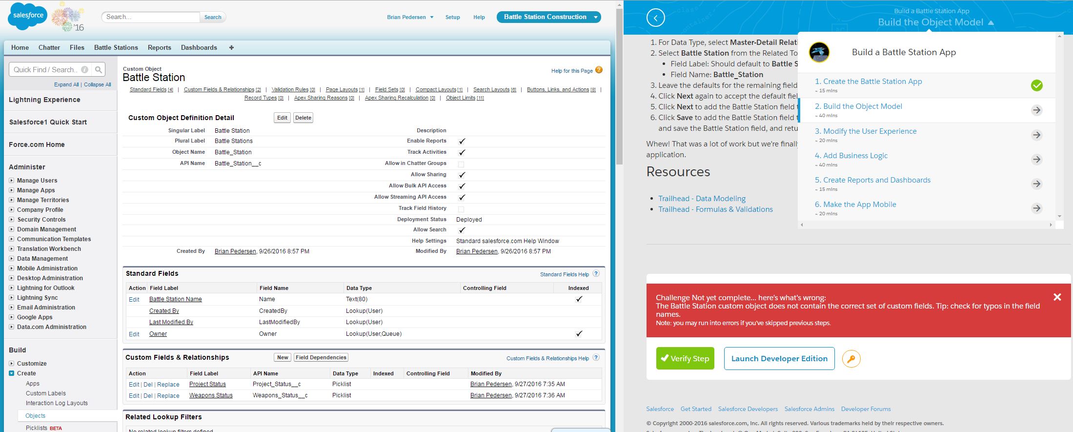The height and width of the screenshot is (432, 1073).
Task: Open the Home tab
Action: pos(20,47)
